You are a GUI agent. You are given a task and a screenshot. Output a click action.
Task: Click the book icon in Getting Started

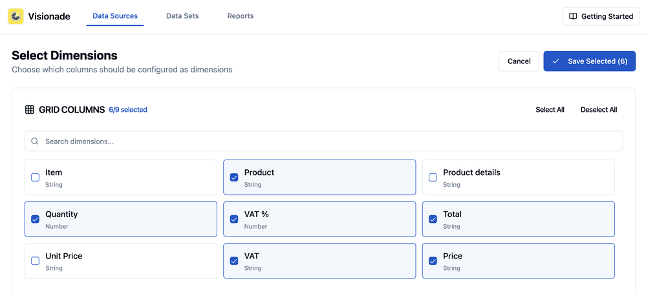click(573, 16)
